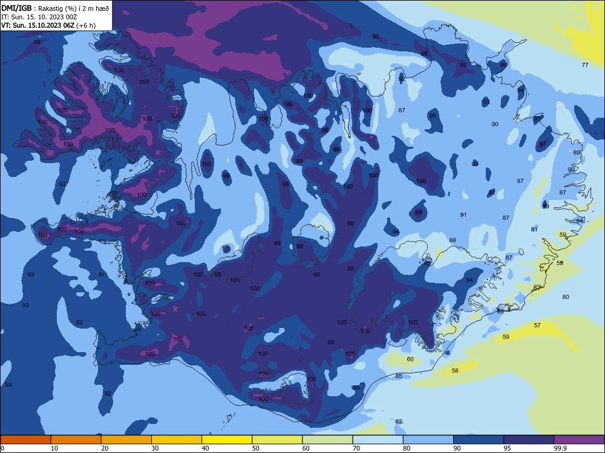Viewport: 605px width, 453px height.
Task: Click the 0–10 dark orange legend swatch
Action: coord(25,440)
